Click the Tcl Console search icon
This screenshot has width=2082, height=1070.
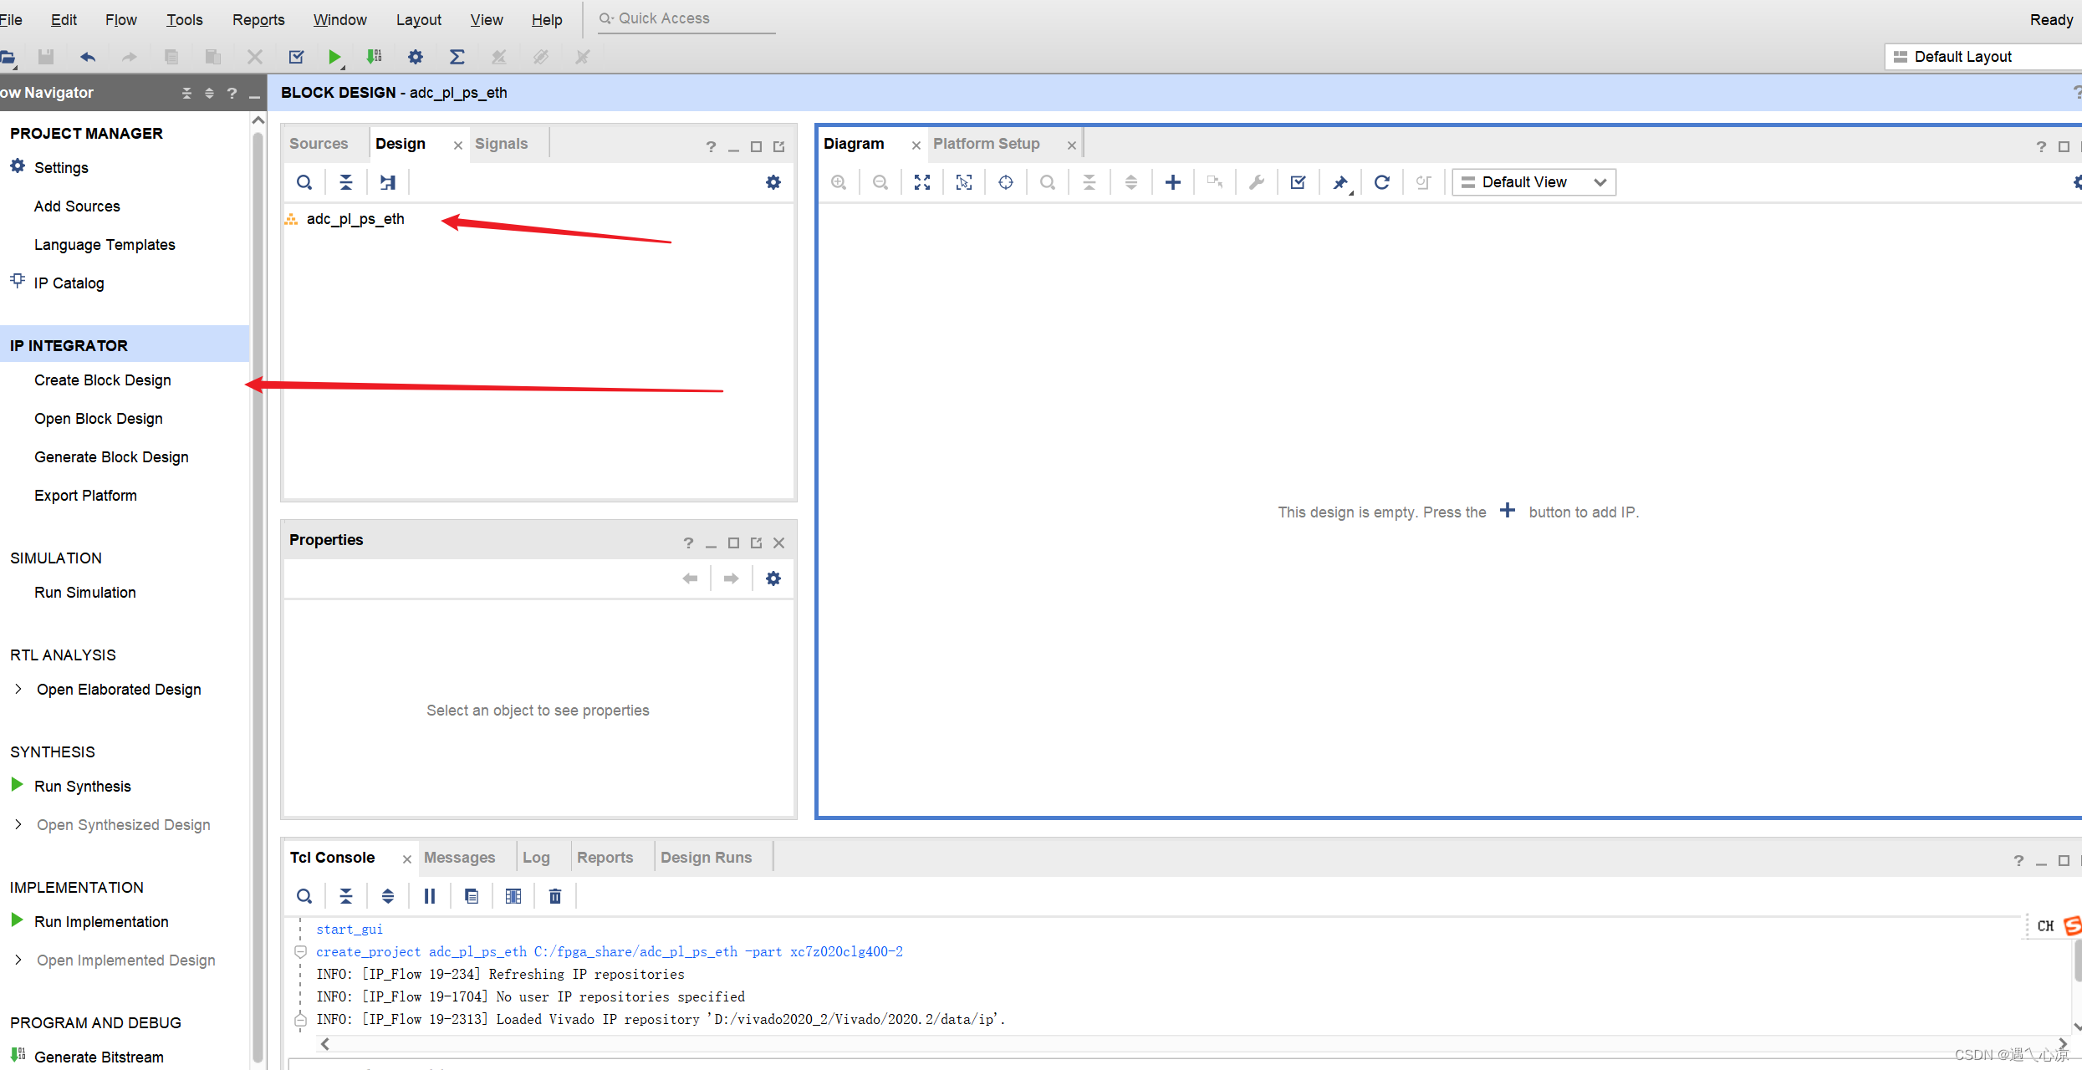(x=304, y=896)
